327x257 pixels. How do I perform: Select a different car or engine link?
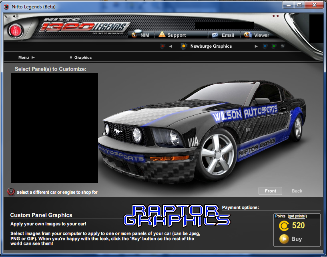(x=57, y=192)
